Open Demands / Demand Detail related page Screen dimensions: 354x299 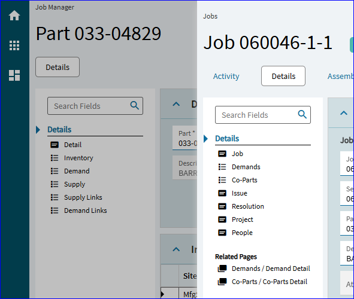pyautogui.click(x=271, y=269)
